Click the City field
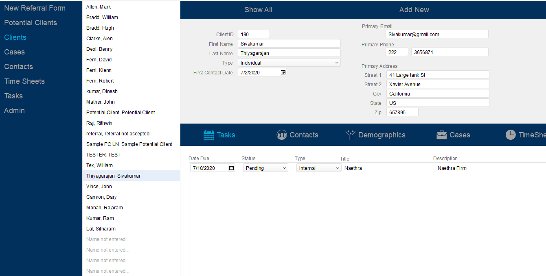Screen dimensions: 546x276 (438, 93)
